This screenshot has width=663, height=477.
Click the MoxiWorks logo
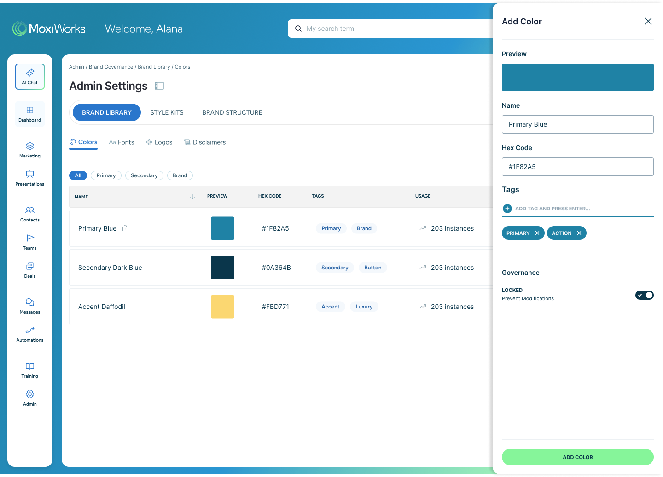49,29
